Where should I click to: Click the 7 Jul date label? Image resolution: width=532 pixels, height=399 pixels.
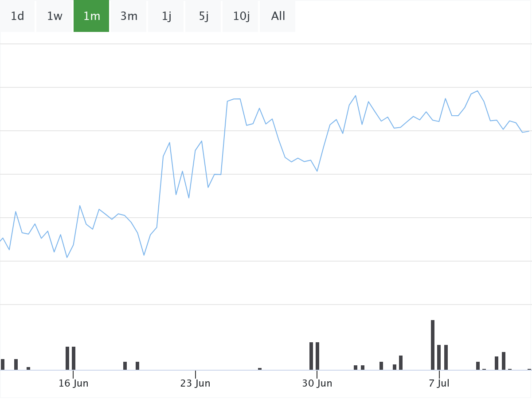coord(439,383)
